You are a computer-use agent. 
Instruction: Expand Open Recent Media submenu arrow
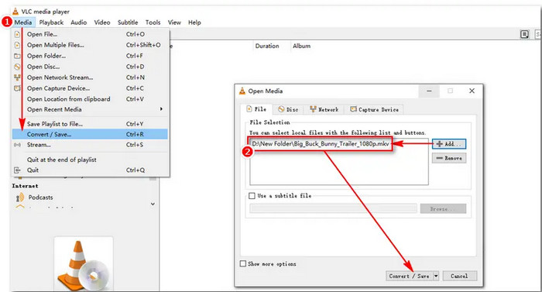(161, 109)
